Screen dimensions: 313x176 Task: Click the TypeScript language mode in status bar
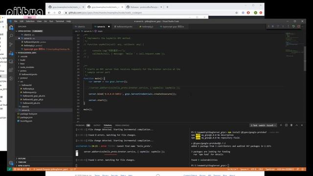click(x=270, y=169)
